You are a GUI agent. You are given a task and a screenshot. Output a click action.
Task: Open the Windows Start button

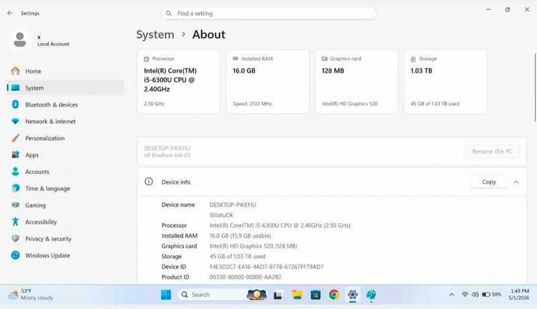pyautogui.click(x=166, y=295)
